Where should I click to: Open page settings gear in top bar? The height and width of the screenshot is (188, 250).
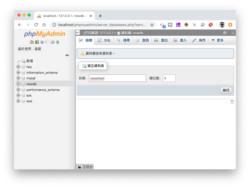(x=225, y=33)
